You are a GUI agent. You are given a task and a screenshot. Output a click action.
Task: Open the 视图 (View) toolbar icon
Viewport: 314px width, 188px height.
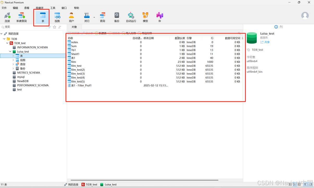pos(57,17)
